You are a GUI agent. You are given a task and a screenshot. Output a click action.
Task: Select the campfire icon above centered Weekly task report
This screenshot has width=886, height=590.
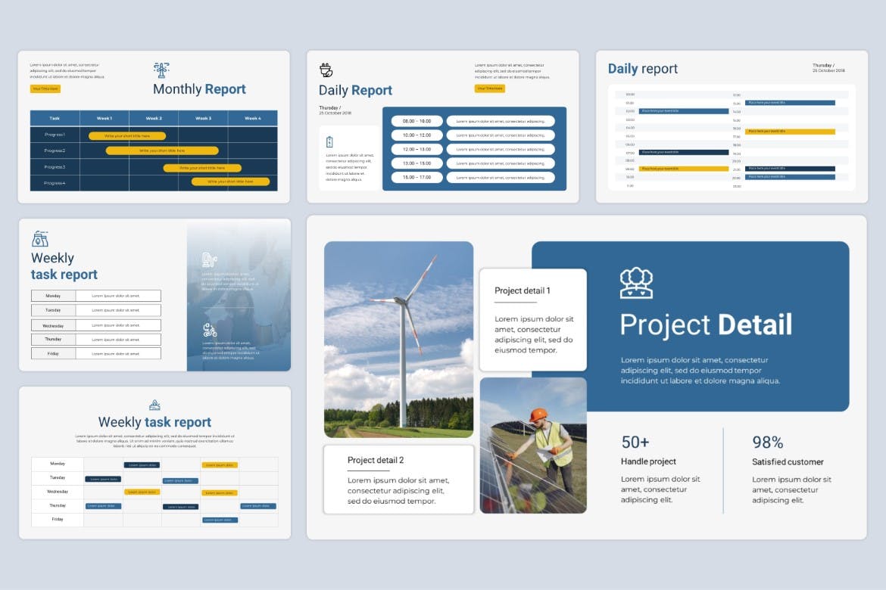pyautogui.click(x=154, y=405)
